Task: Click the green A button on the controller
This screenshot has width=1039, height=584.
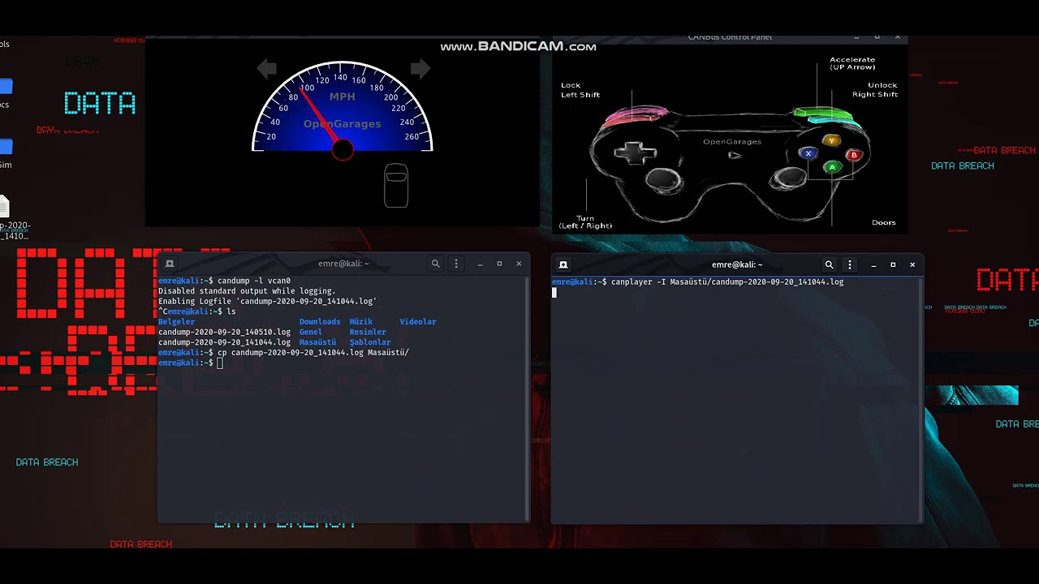Action: [x=832, y=167]
